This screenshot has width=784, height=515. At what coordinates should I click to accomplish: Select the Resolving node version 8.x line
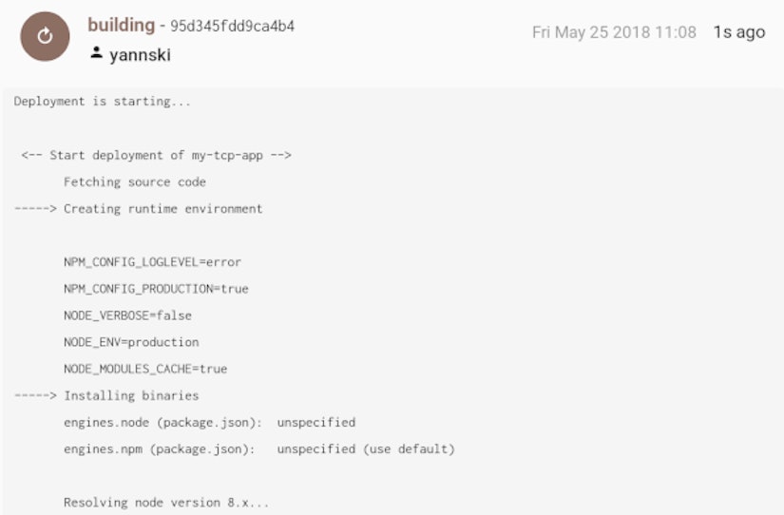(166, 503)
